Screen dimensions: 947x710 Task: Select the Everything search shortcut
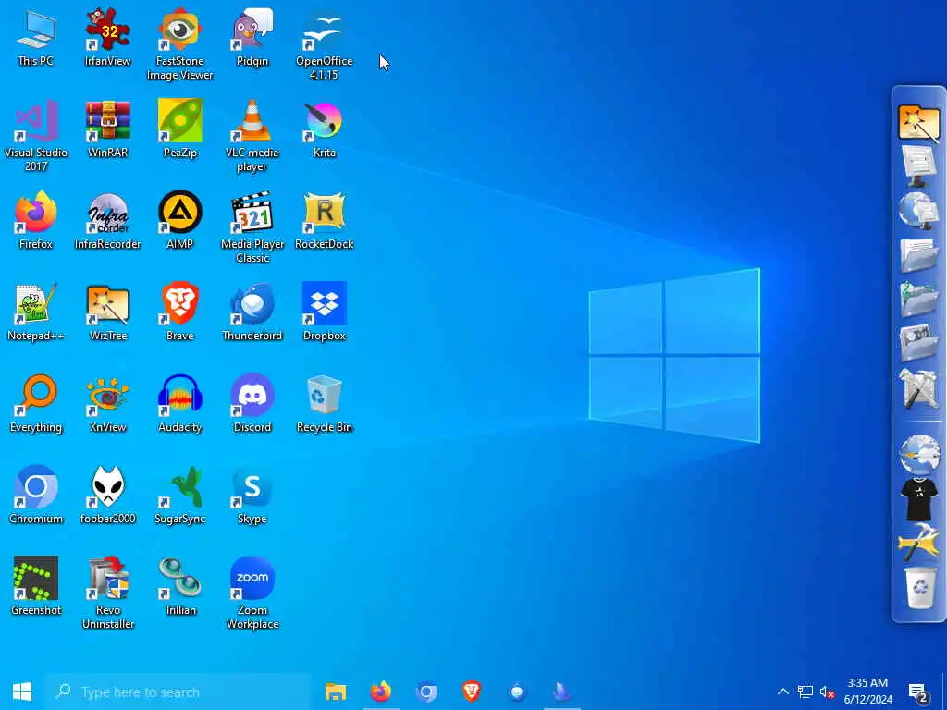[36, 404]
